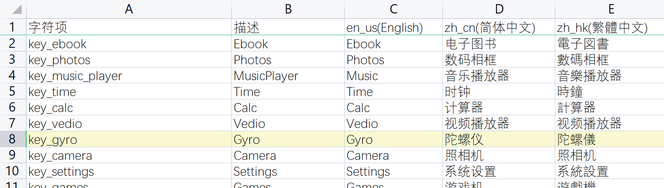Click the 字符项 header cell
Screen dimensions: 664x188
129,27
